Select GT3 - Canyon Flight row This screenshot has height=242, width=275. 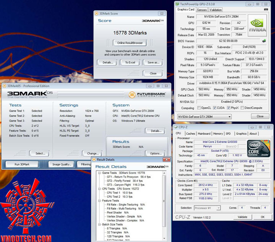pos(126,185)
